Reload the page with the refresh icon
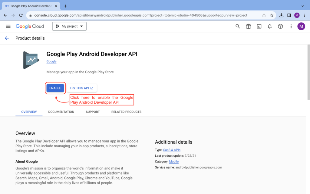The height and width of the screenshot is (194, 310). coord(21,15)
